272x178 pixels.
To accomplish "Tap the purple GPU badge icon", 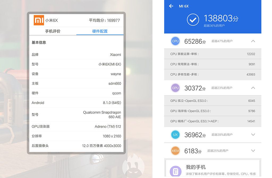I will [x=175, y=88].
